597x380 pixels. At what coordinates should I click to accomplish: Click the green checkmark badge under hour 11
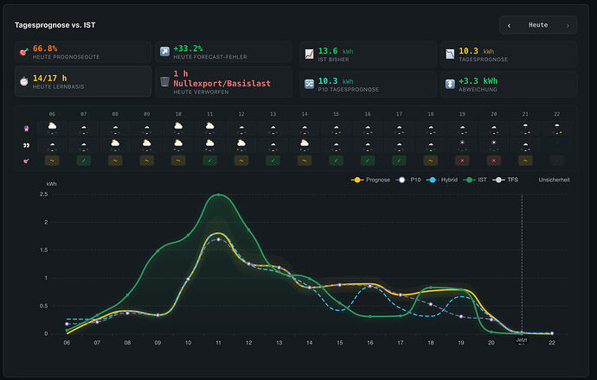209,161
